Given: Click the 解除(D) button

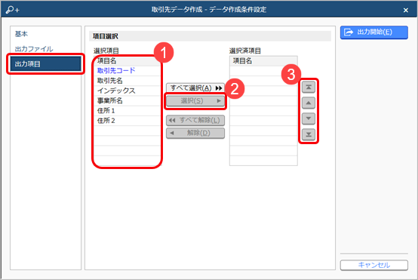Looking at the screenshot, I should tap(195, 133).
